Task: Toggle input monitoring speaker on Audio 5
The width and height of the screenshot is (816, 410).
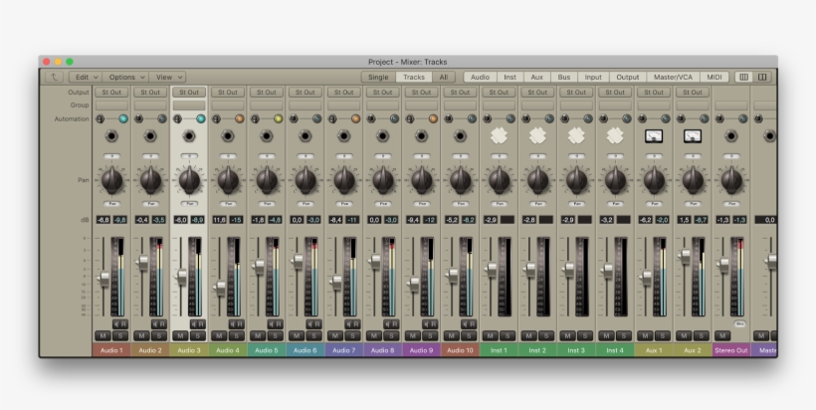Action: [272, 324]
